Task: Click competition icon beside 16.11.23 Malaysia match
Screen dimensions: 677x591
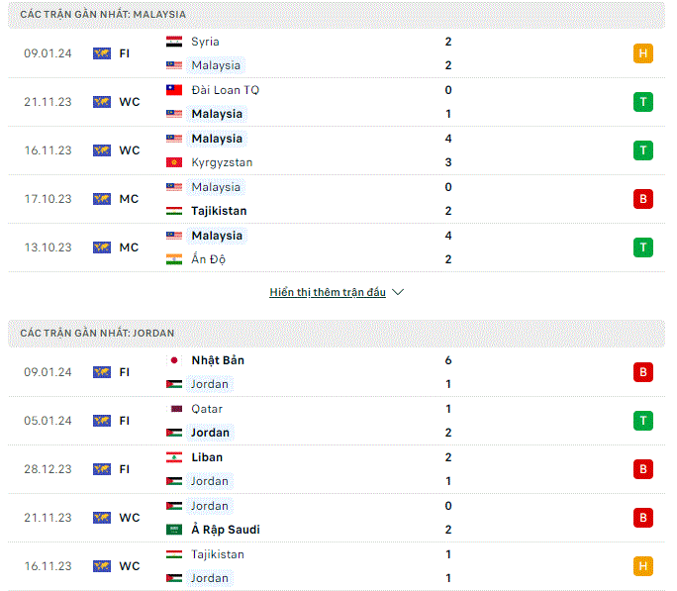Action: [102, 150]
